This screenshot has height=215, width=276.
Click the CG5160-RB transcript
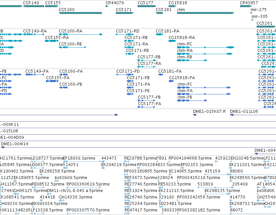[x=72, y=47]
